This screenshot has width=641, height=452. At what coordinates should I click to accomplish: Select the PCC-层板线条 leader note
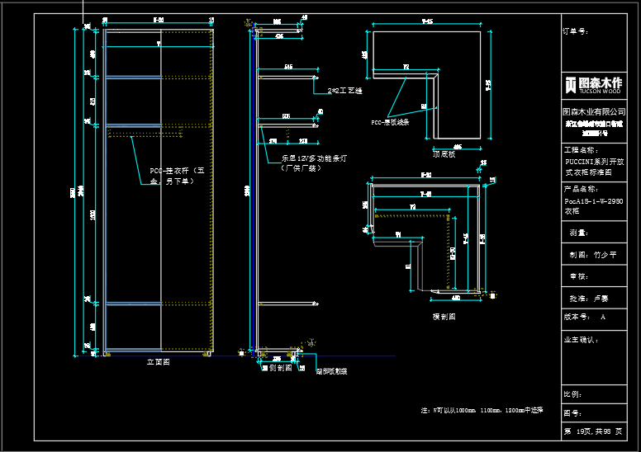tap(390, 121)
